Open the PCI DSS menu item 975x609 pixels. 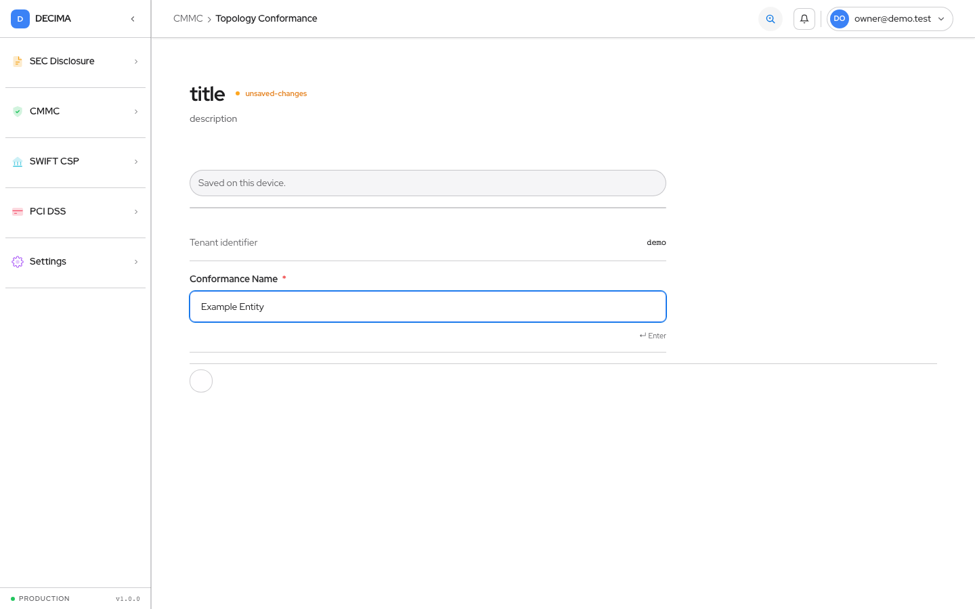coord(75,212)
